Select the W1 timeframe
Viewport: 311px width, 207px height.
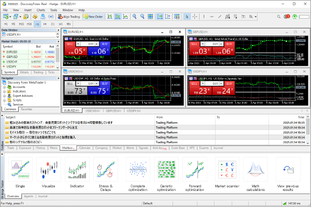(61, 24)
